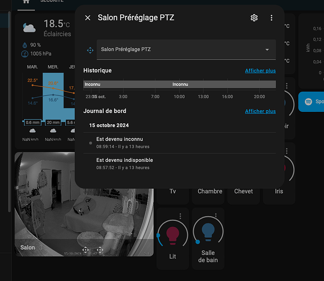Screen dimensions: 324x281
Task: Click the cloud icon under MER. forecast
Action: pyautogui.click(x=53, y=131)
